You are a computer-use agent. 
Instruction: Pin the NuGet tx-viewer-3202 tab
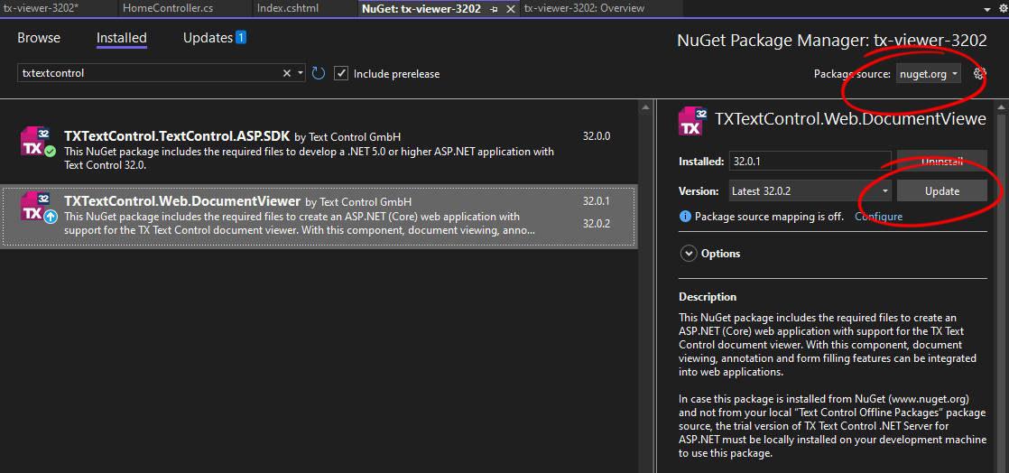[494, 9]
